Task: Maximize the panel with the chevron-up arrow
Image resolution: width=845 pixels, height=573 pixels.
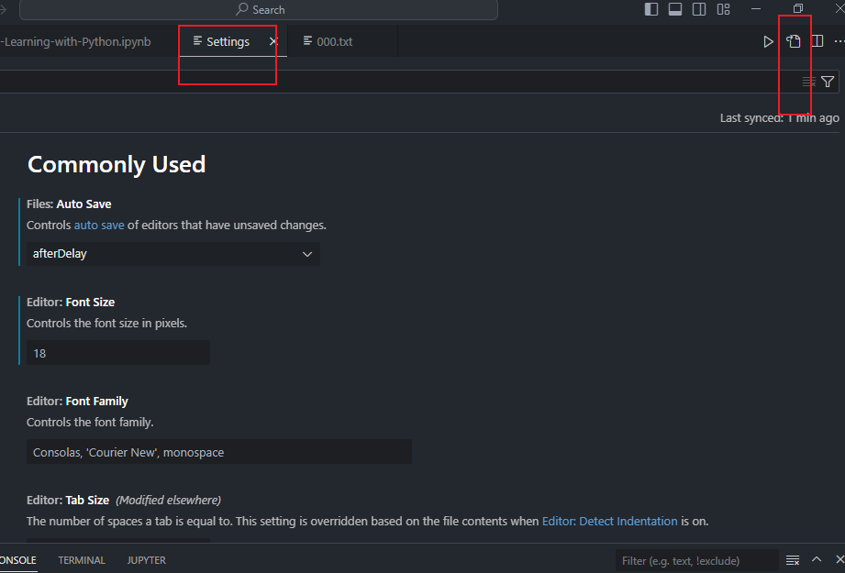Action: (x=817, y=559)
